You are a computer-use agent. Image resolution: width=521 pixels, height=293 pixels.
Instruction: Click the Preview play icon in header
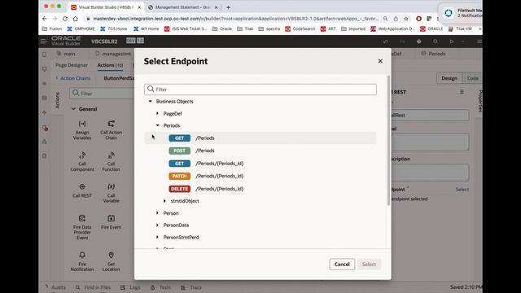coord(451,42)
